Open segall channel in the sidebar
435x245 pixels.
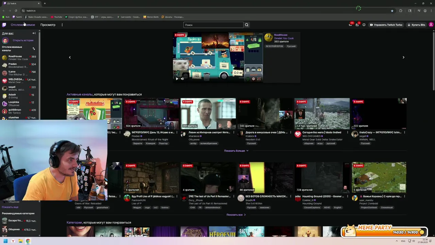[x=20, y=88]
